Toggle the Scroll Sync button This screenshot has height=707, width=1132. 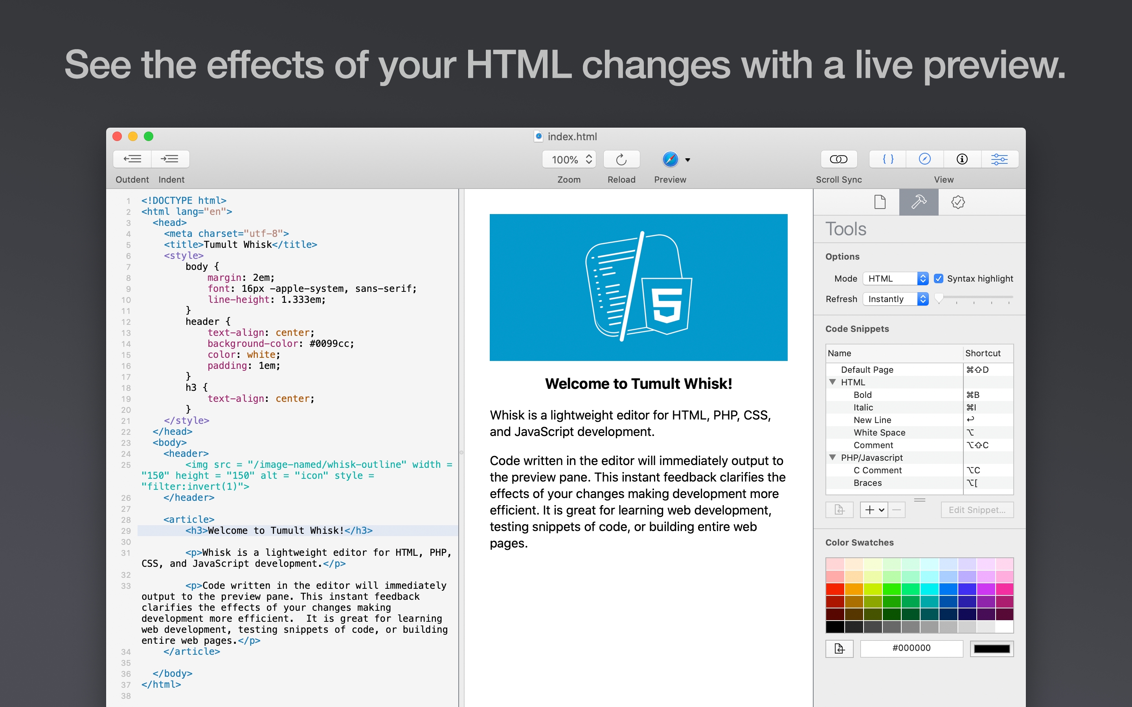pyautogui.click(x=838, y=159)
